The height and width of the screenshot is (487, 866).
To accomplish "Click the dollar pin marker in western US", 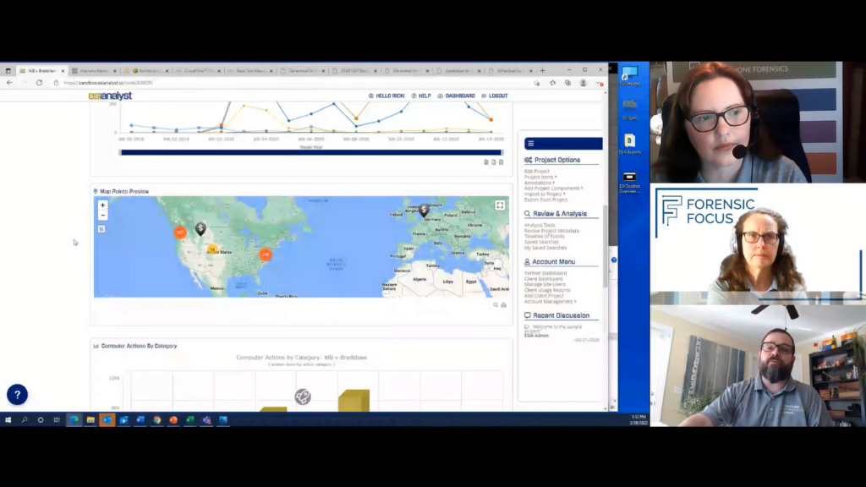I will (200, 228).
